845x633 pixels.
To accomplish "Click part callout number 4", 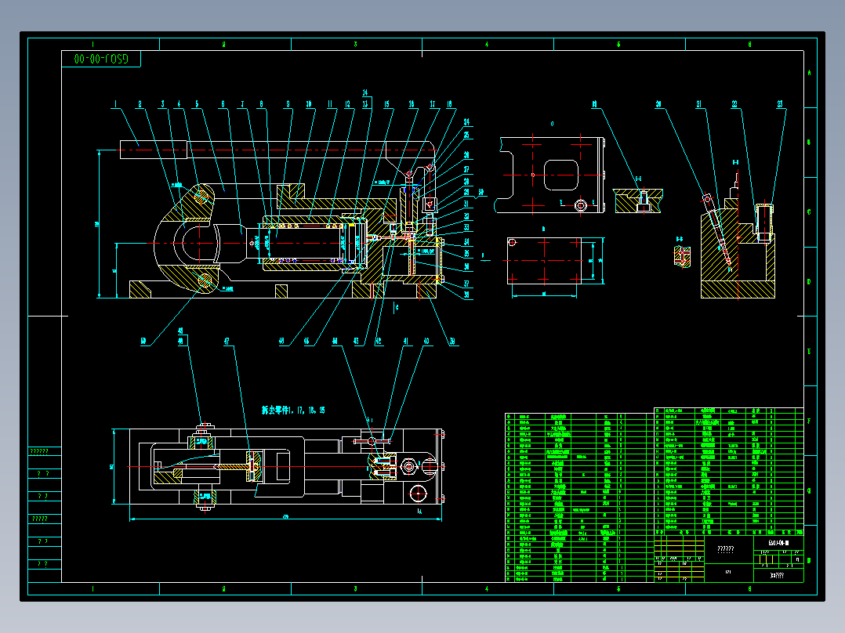I will 179,104.
